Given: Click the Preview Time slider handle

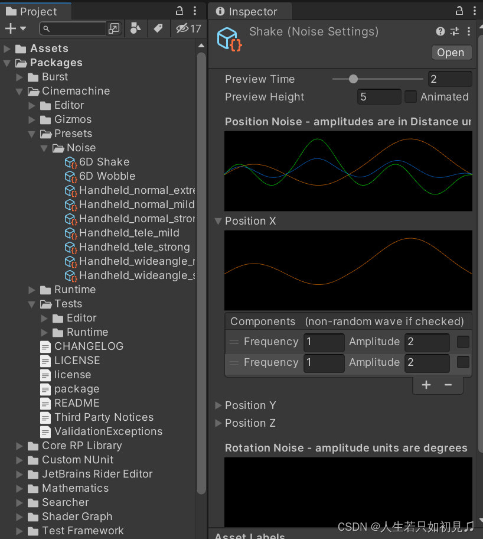Looking at the screenshot, I should click(353, 79).
